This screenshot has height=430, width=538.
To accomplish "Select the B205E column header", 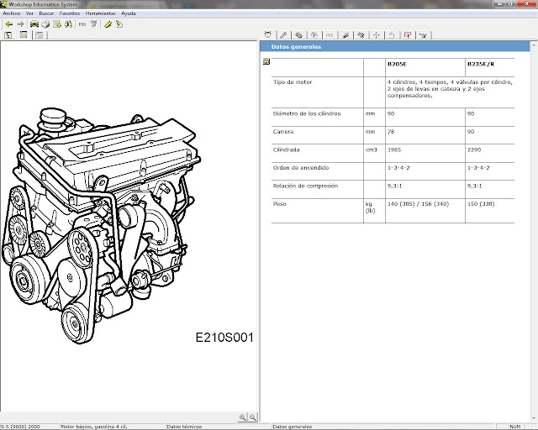I will 397,64.
